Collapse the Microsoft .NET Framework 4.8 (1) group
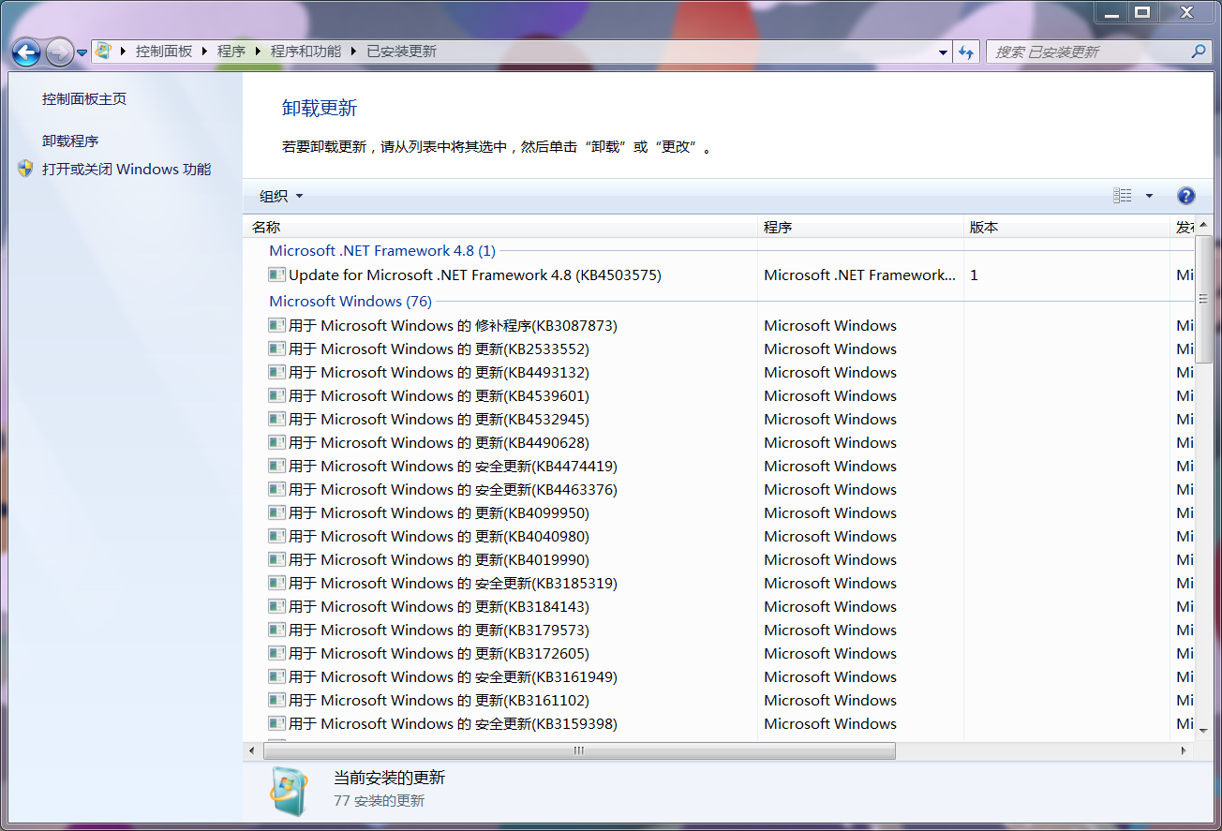This screenshot has height=831, width=1222. (382, 250)
